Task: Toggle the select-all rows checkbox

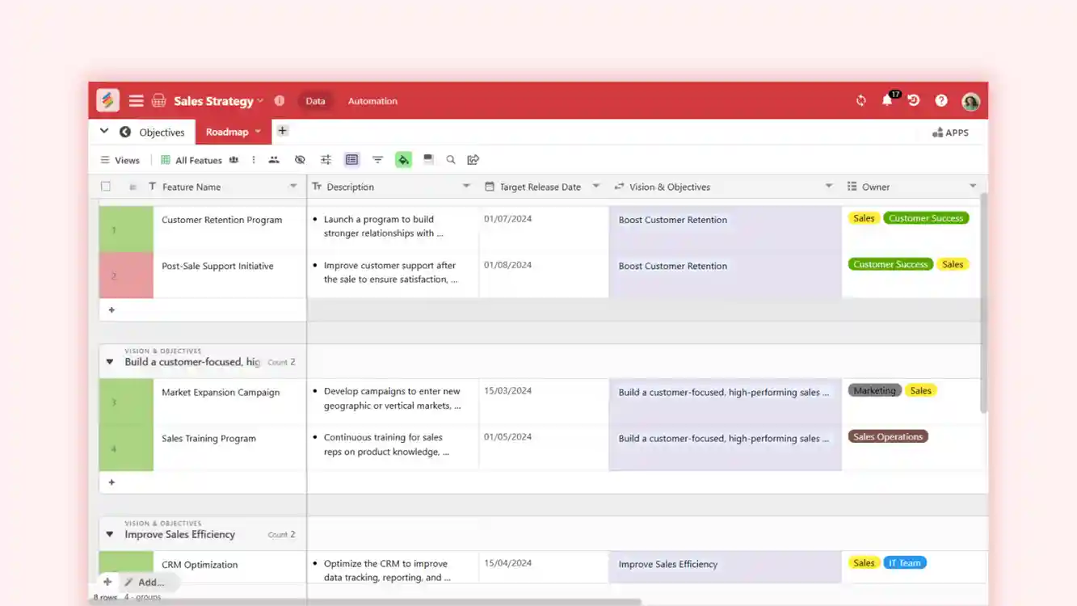Action: click(106, 186)
